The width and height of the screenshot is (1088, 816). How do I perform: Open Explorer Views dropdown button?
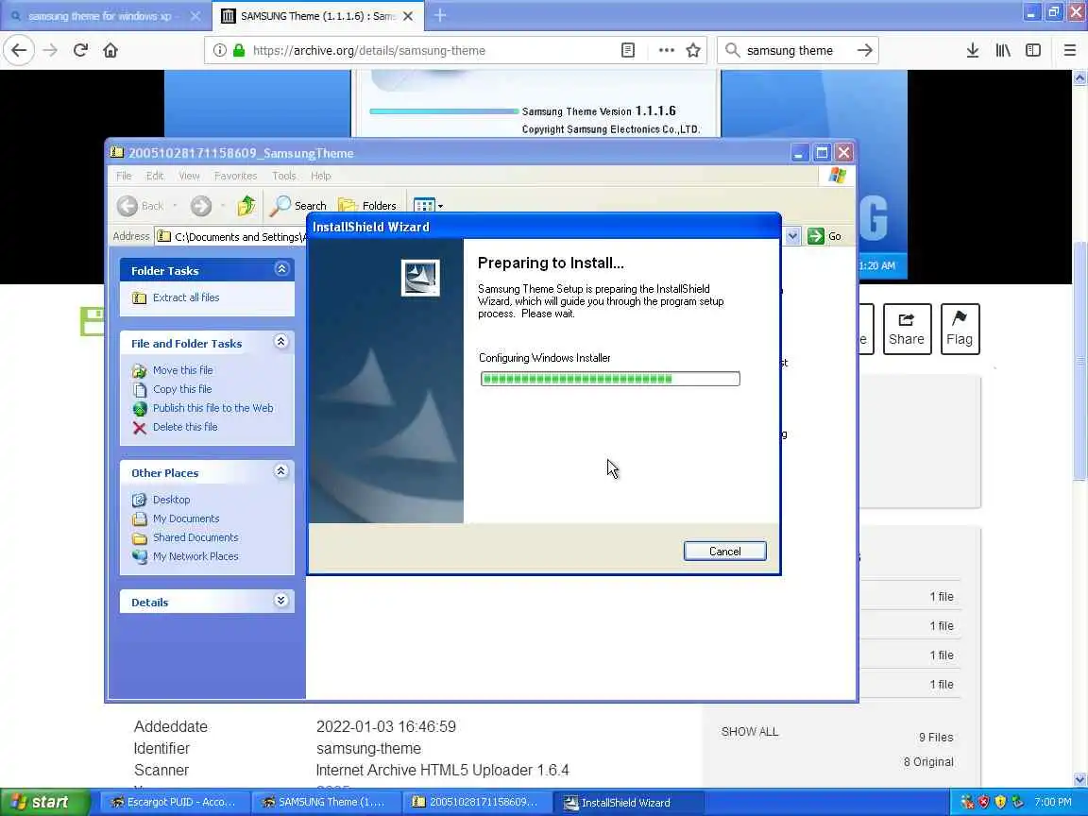tap(428, 205)
